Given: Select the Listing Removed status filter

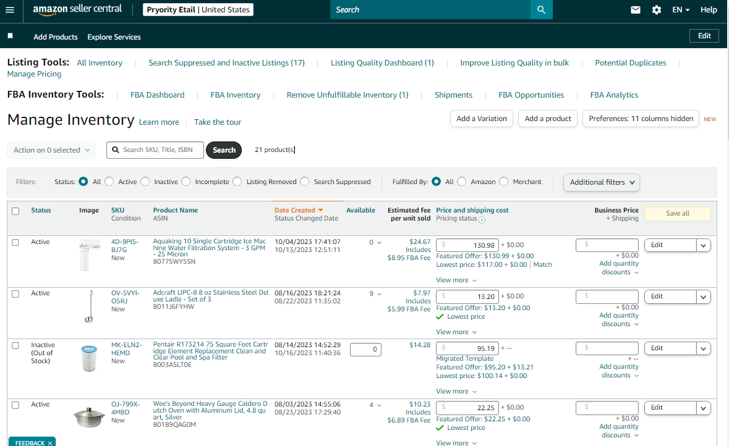Looking at the screenshot, I should pos(237,182).
